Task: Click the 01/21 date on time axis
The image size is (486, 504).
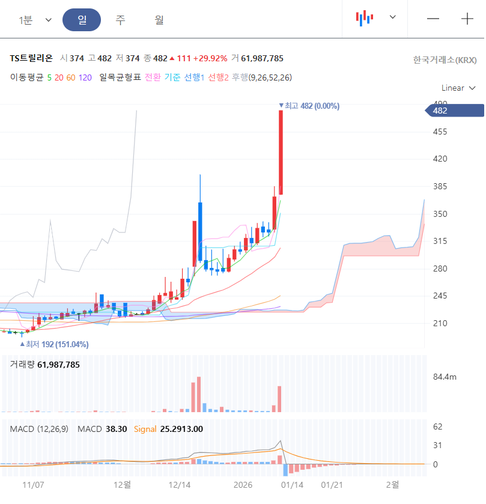Action: coord(332,485)
